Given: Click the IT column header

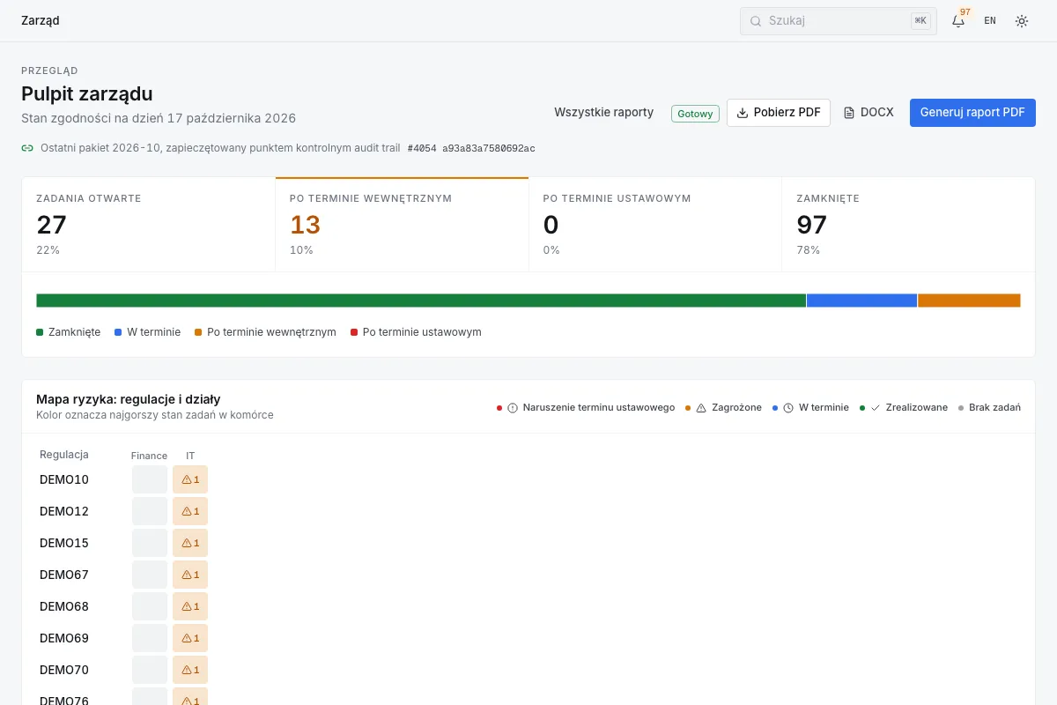Looking at the screenshot, I should (x=190, y=456).
